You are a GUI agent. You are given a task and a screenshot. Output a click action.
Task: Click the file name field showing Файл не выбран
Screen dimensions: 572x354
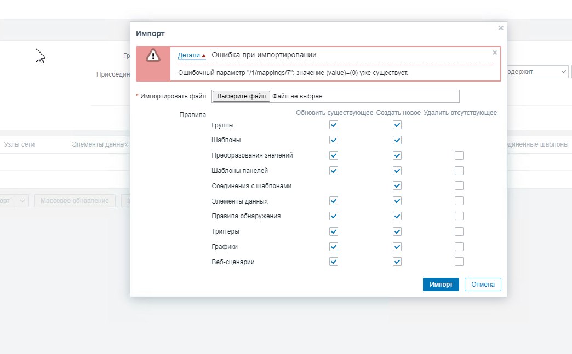pos(364,96)
